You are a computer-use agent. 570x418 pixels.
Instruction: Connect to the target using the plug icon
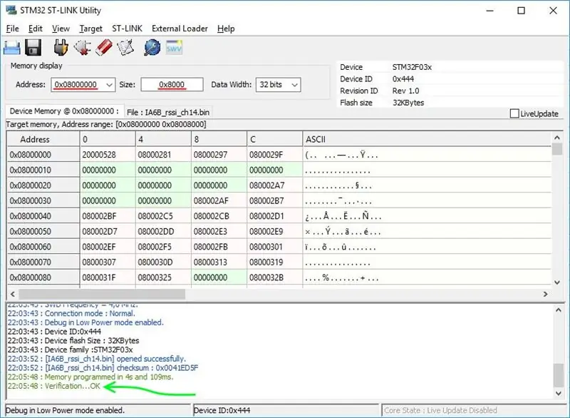(x=61, y=48)
